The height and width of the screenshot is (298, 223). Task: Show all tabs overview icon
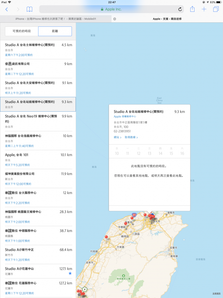(x=216, y=9)
